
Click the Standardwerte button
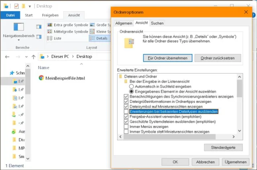pyautogui.click(x=223, y=148)
